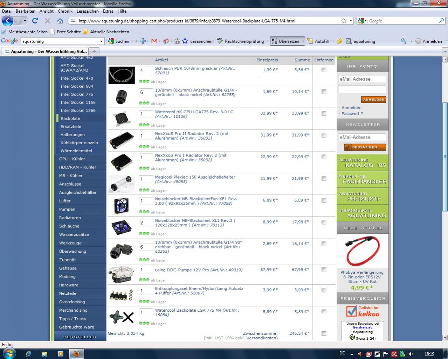Choose a search engine via the Google icon dropdown

click(x=363, y=21)
